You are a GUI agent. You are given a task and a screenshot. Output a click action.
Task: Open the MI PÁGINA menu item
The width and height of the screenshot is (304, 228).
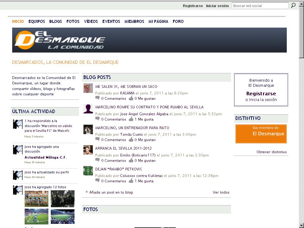pyautogui.click(x=158, y=21)
